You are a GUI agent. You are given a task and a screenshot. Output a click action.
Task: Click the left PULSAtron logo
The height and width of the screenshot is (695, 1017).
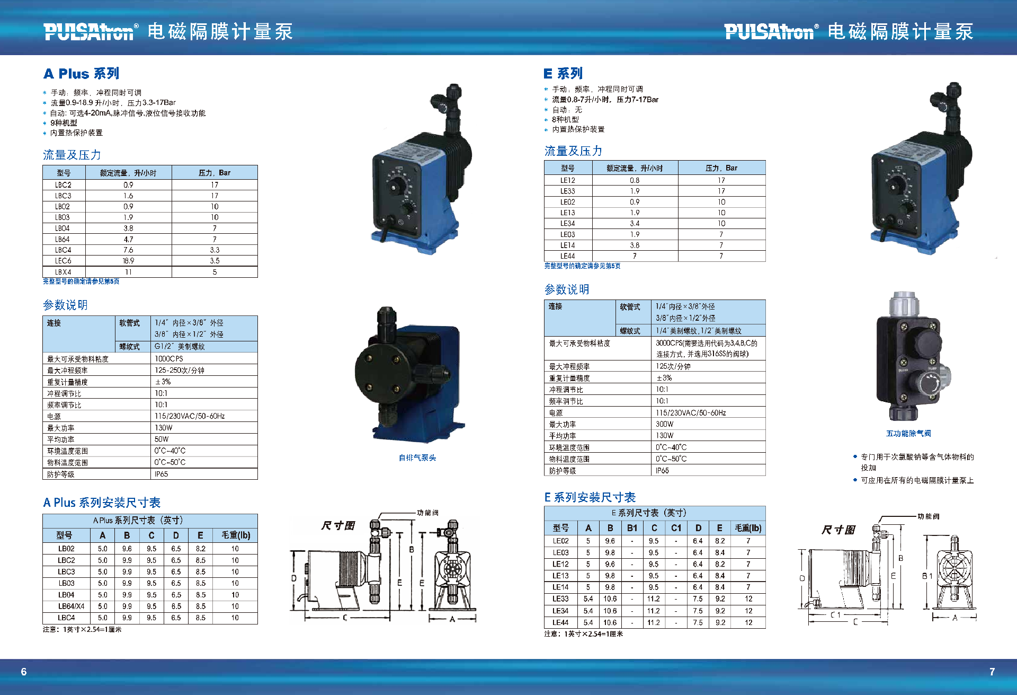[91, 32]
